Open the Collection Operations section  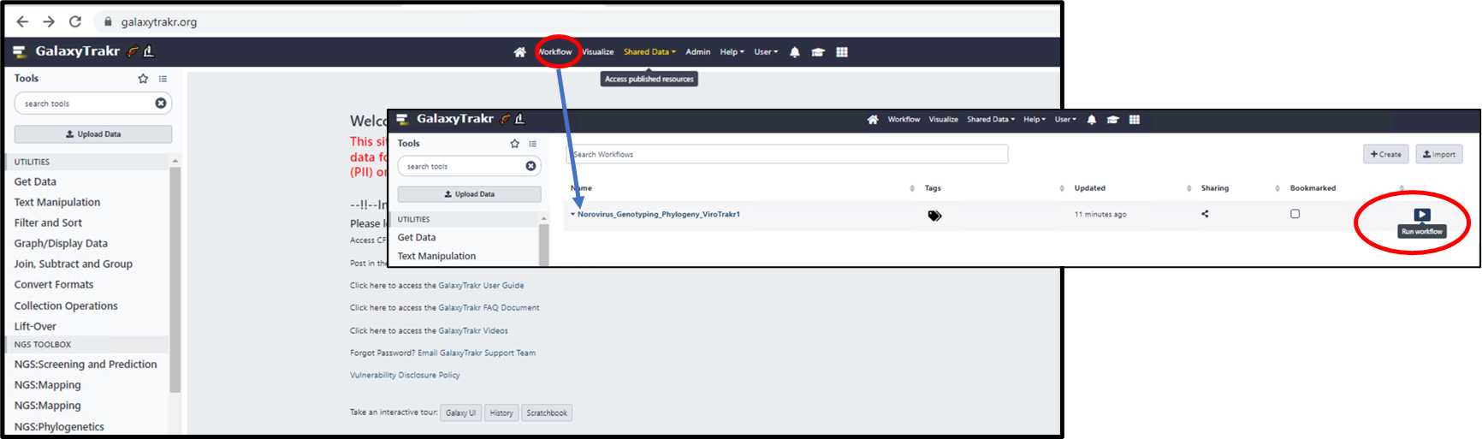[66, 306]
